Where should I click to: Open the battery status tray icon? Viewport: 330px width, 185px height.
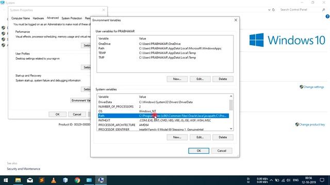(277, 180)
